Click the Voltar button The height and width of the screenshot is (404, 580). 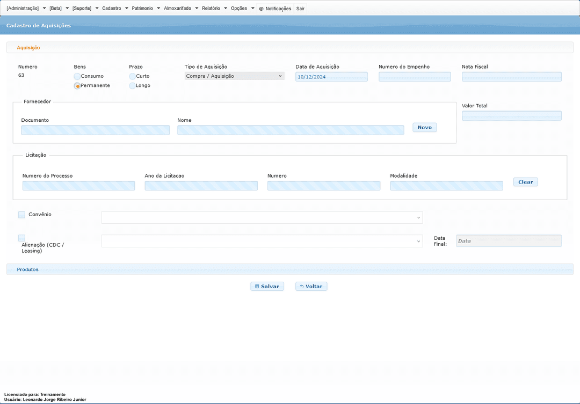pyautogui.click(x=311, y=287)
